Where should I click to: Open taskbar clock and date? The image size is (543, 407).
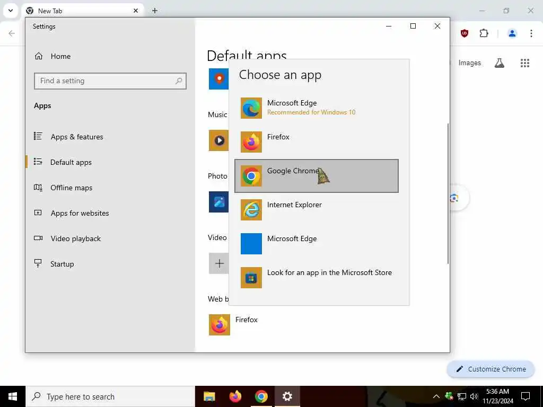point(497,396)
